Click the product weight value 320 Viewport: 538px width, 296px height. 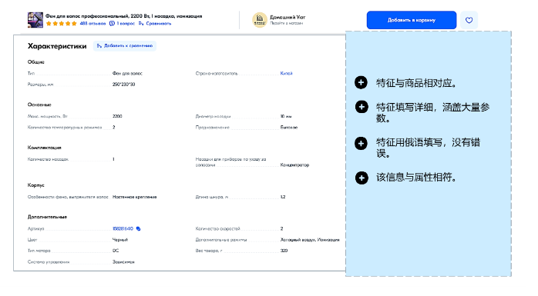pyautogui.click(x=284, y=251)
